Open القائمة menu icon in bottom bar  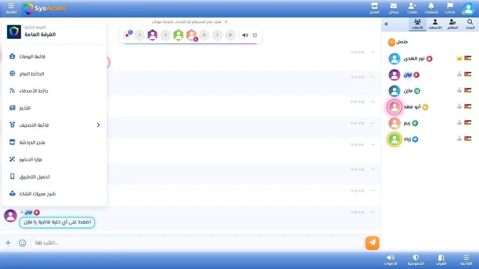coord(466,260)
